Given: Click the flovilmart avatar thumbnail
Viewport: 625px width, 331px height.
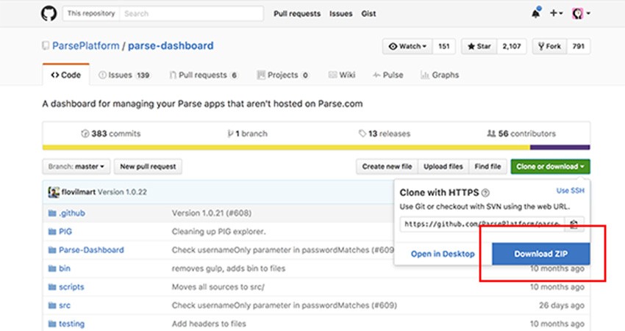Looking at the screenshot, I should click(54, 192).
